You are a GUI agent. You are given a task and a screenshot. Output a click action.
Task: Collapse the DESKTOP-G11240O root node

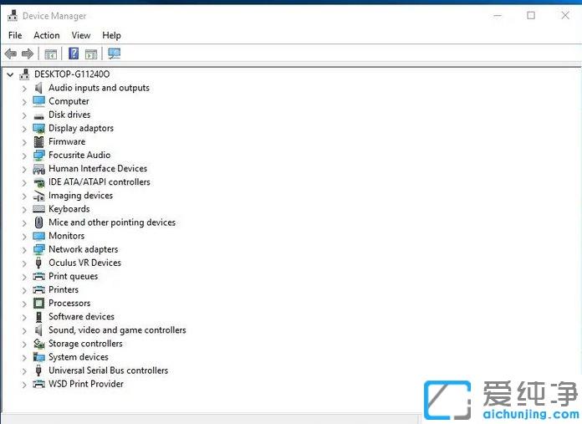[10, 74]
